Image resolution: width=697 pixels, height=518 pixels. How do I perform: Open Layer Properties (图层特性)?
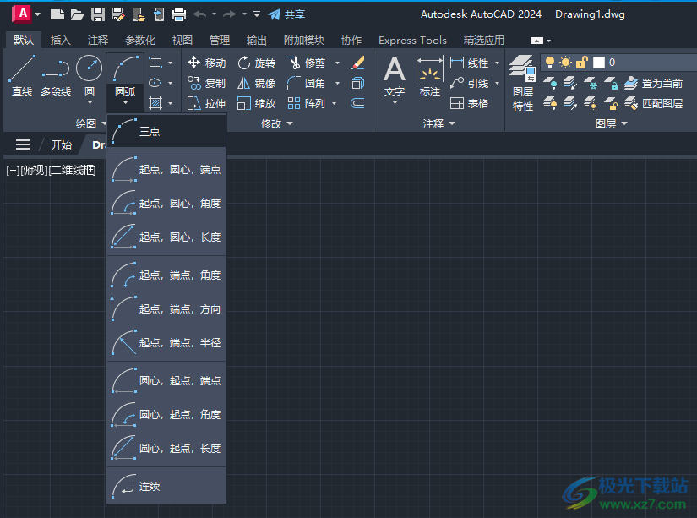pyautogui.click(x=523, y=83)
